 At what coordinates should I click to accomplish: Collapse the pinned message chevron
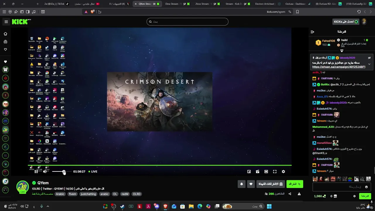tap(369, 64)
